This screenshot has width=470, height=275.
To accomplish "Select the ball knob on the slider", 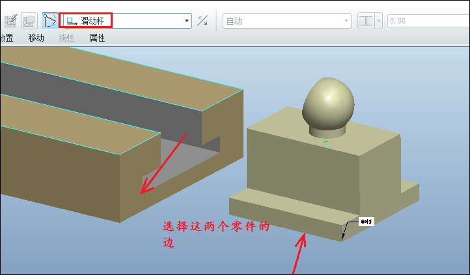I will (x=328, y=104).
